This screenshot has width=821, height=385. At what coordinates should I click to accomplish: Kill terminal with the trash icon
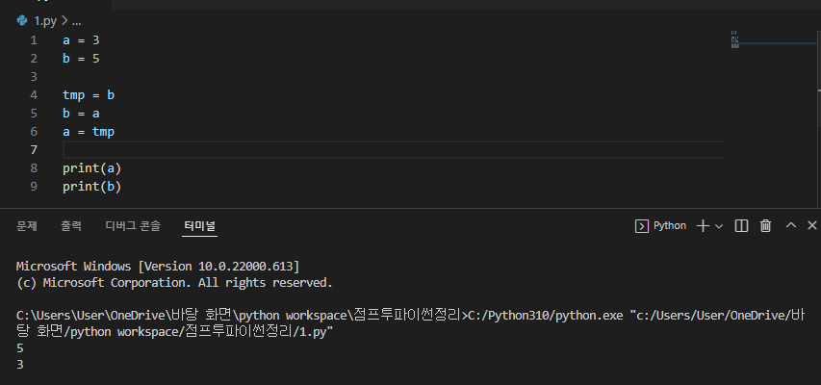(765, 226)
